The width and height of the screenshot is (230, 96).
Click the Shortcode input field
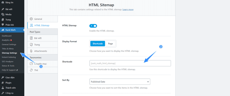(130, 63)
